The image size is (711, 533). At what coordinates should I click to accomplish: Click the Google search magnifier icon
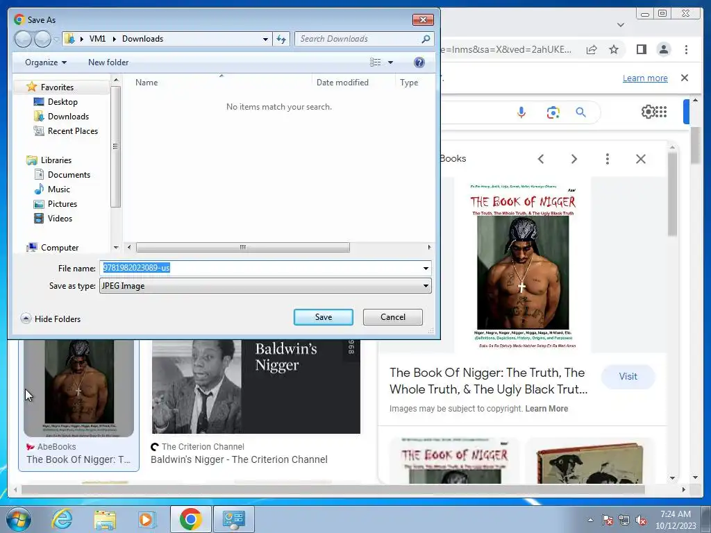click(580, 112)
